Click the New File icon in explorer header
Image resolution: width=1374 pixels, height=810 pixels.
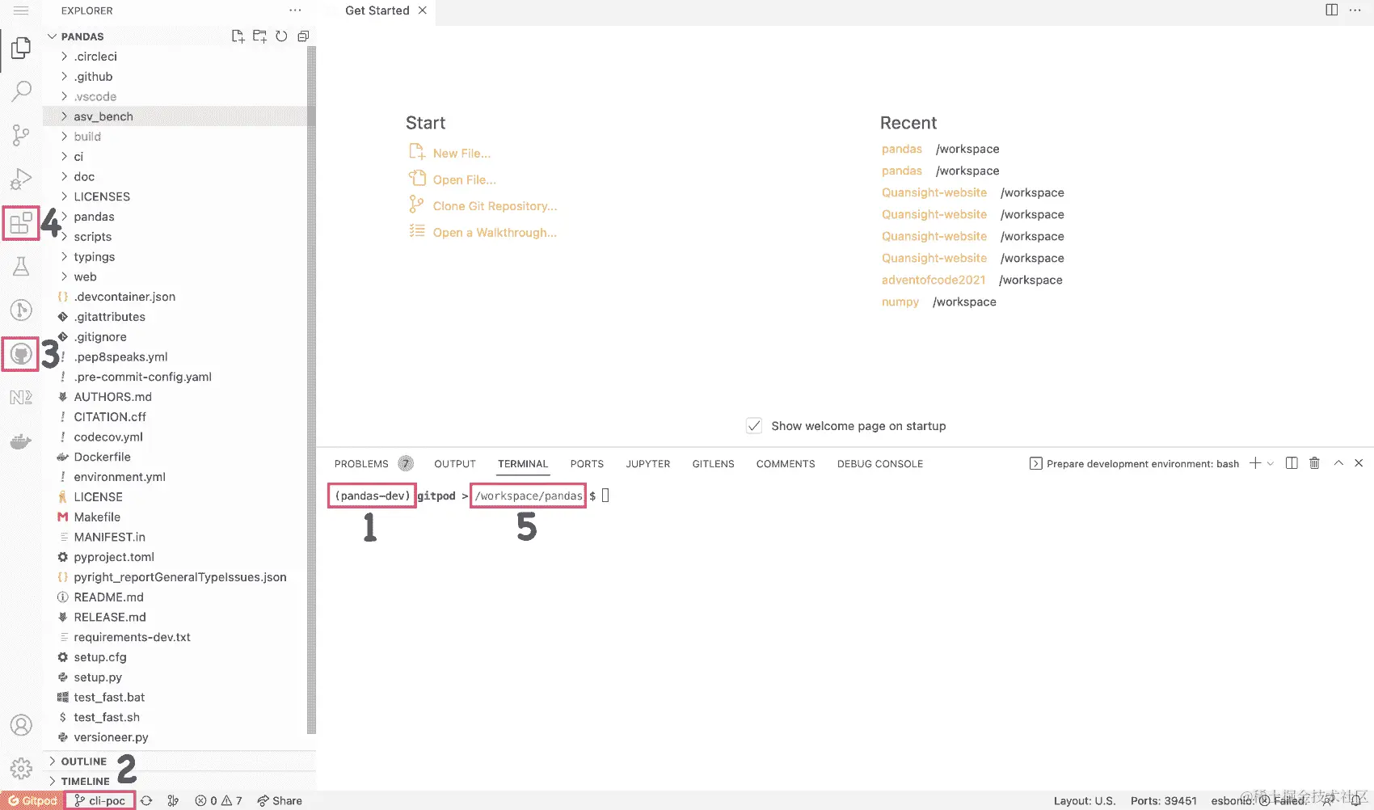(x=238, y=36)
